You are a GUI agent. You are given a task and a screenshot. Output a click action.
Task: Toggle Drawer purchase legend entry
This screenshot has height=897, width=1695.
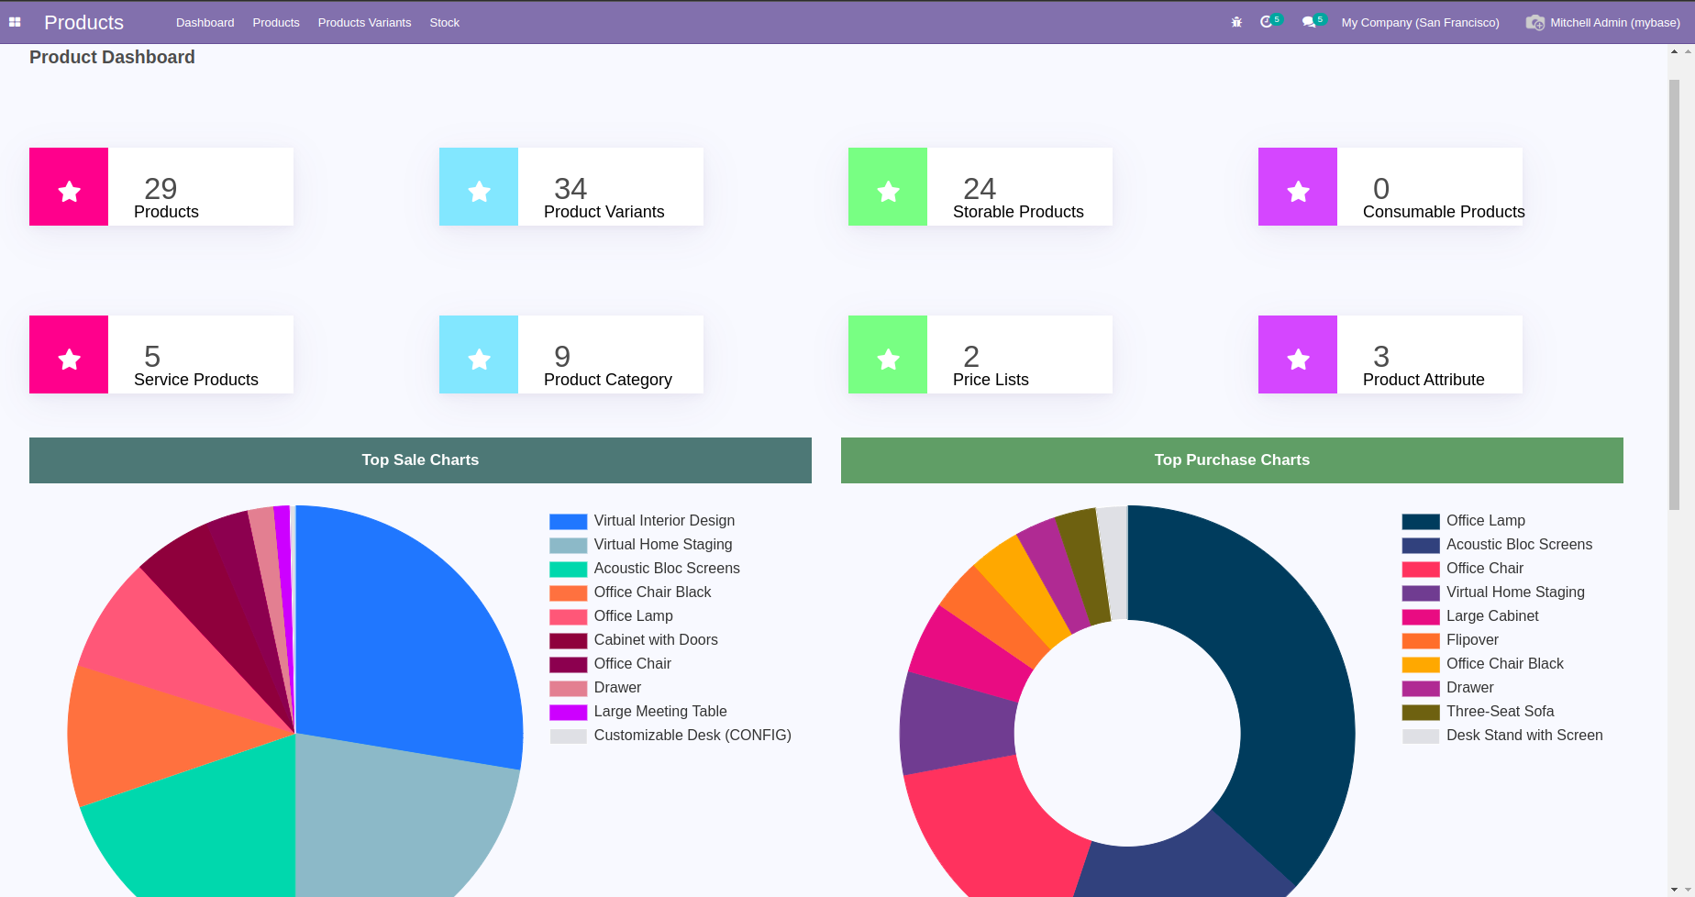[x=1448, y=688]
